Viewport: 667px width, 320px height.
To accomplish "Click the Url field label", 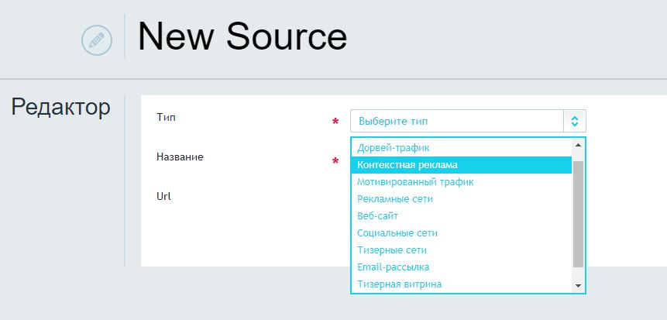I will click(163, 197).
